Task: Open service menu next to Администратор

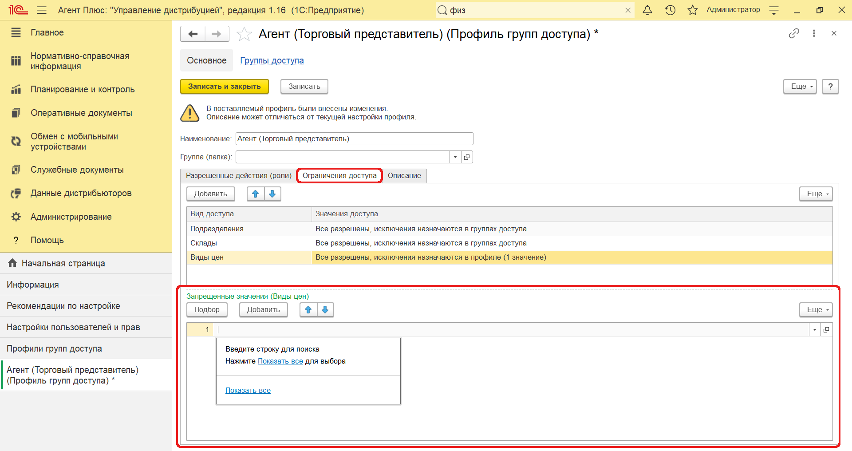Action: [774, 10]
